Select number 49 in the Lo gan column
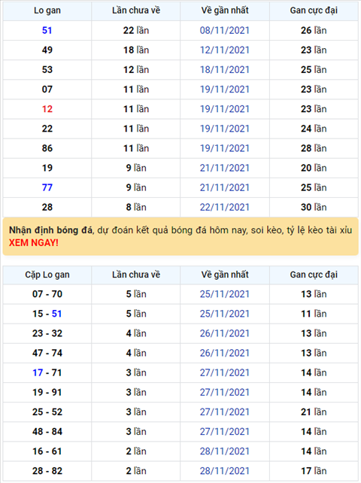Viewport: 361px width, 483px height. [47, 50]
